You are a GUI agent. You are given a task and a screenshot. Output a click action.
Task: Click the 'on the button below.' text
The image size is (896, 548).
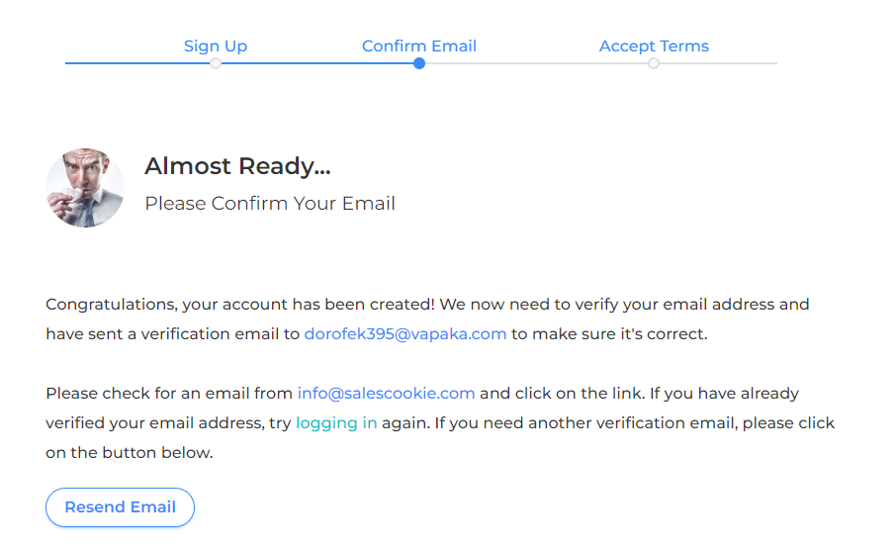(130, 453)
